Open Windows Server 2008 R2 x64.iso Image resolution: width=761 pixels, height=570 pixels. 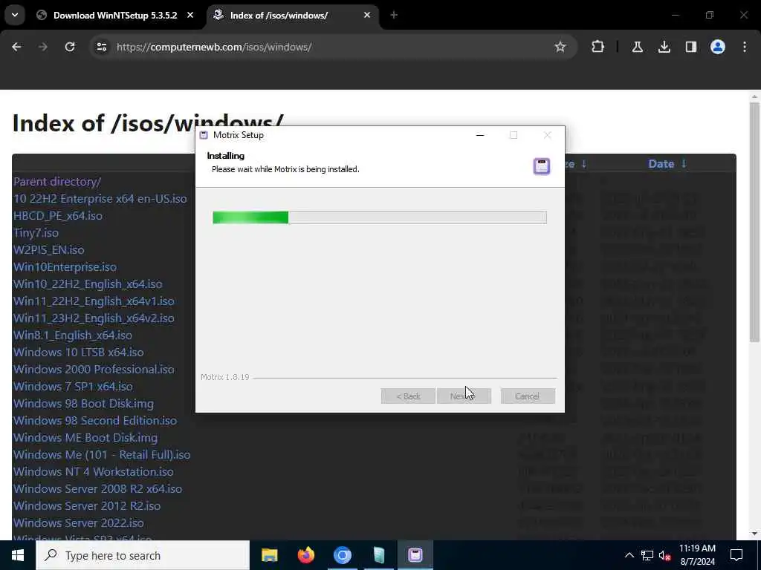point(97,488)
